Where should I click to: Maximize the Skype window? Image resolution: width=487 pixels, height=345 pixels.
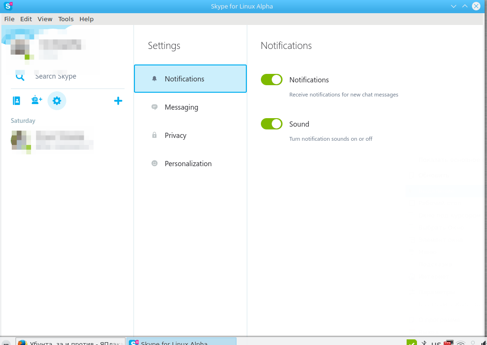pos(464,6)
